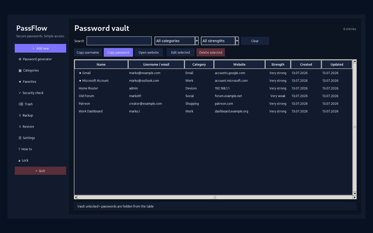The height and width of the screenshot is (233, 373).
Task: Open the All categories dropdown
Action: pyautogui.click(x=177, y=41)
